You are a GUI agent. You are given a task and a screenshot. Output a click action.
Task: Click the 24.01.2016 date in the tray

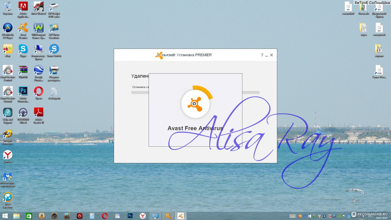tap(382, 218)
